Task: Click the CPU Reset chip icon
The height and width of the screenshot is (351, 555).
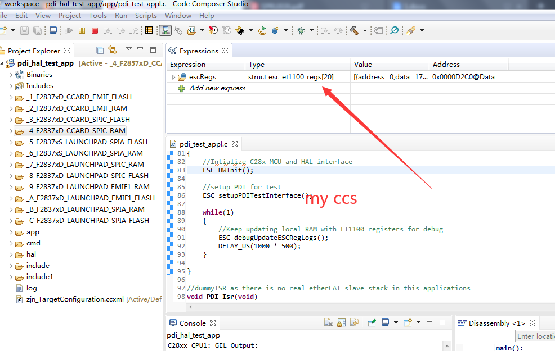Action: (240, 30)
